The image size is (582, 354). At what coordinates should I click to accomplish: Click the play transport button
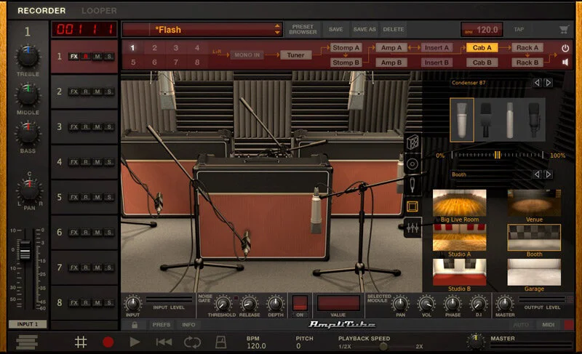coord(135,342)
